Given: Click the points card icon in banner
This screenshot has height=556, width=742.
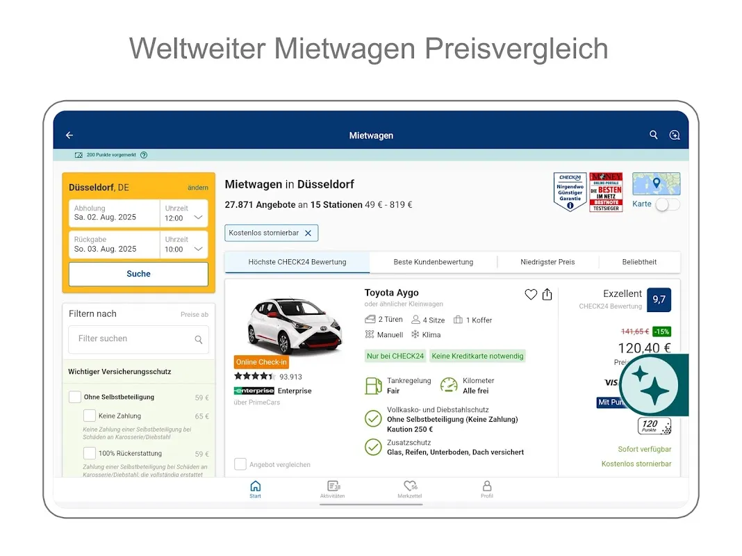Looking at the screenshot, I should click(x=79, y=155).
